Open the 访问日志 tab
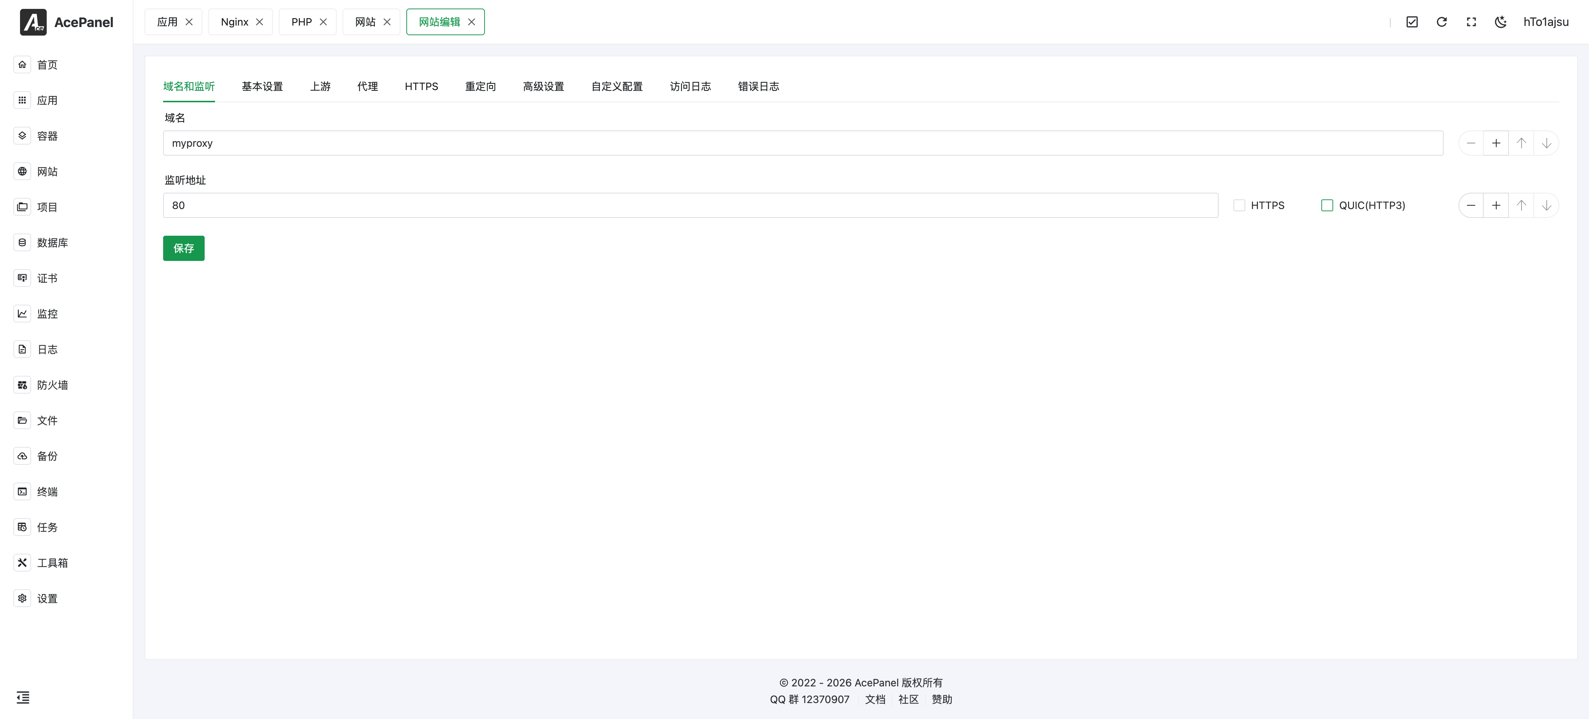 pyautogui.click(x=690, y=86)
